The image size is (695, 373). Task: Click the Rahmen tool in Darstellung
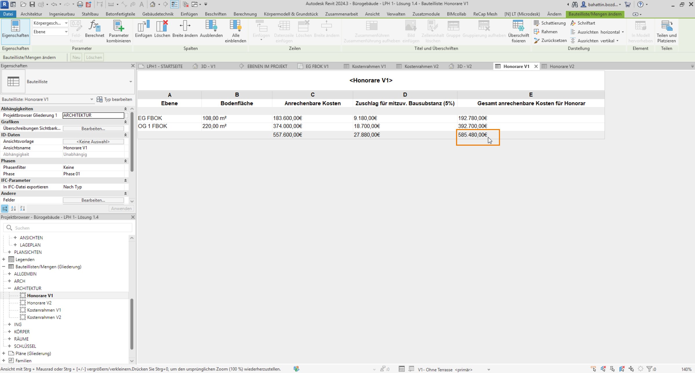coord(546,32)
